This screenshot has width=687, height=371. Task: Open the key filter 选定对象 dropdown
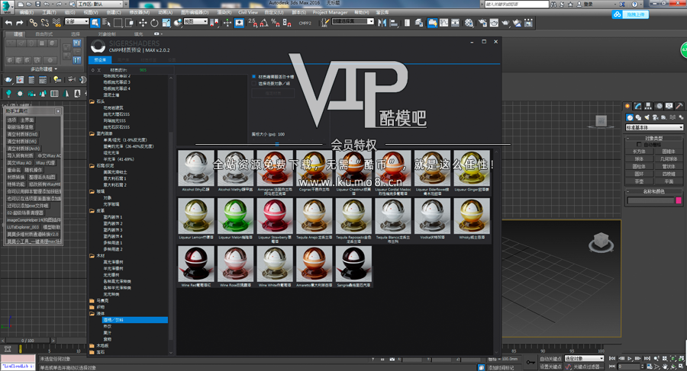[x=584, y=359]
